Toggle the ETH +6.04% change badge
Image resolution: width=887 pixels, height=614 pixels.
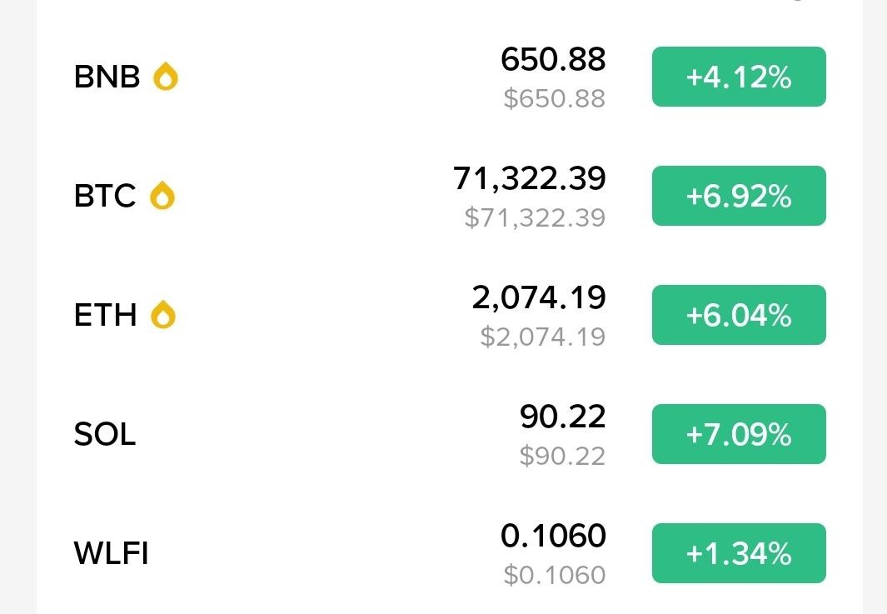tap(738, 315)
